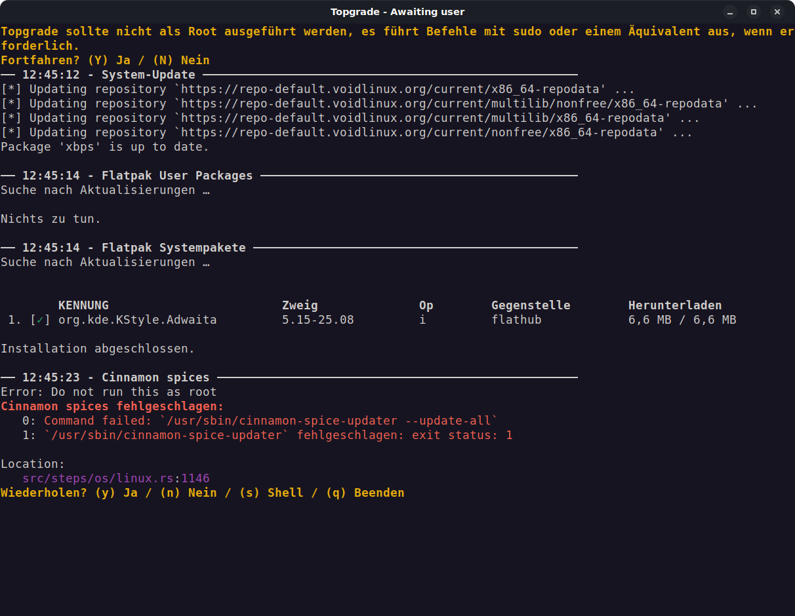Image resolution: width=795 pixels, height=616 pixels.
Task: Click the "Topgrade - Awaiting user" window title
Action: [x=397, y=12]
